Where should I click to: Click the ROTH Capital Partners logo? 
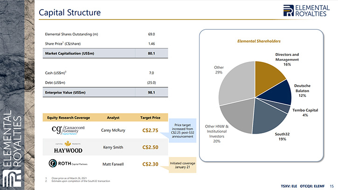pyautogui.click(x=68, y=163)
